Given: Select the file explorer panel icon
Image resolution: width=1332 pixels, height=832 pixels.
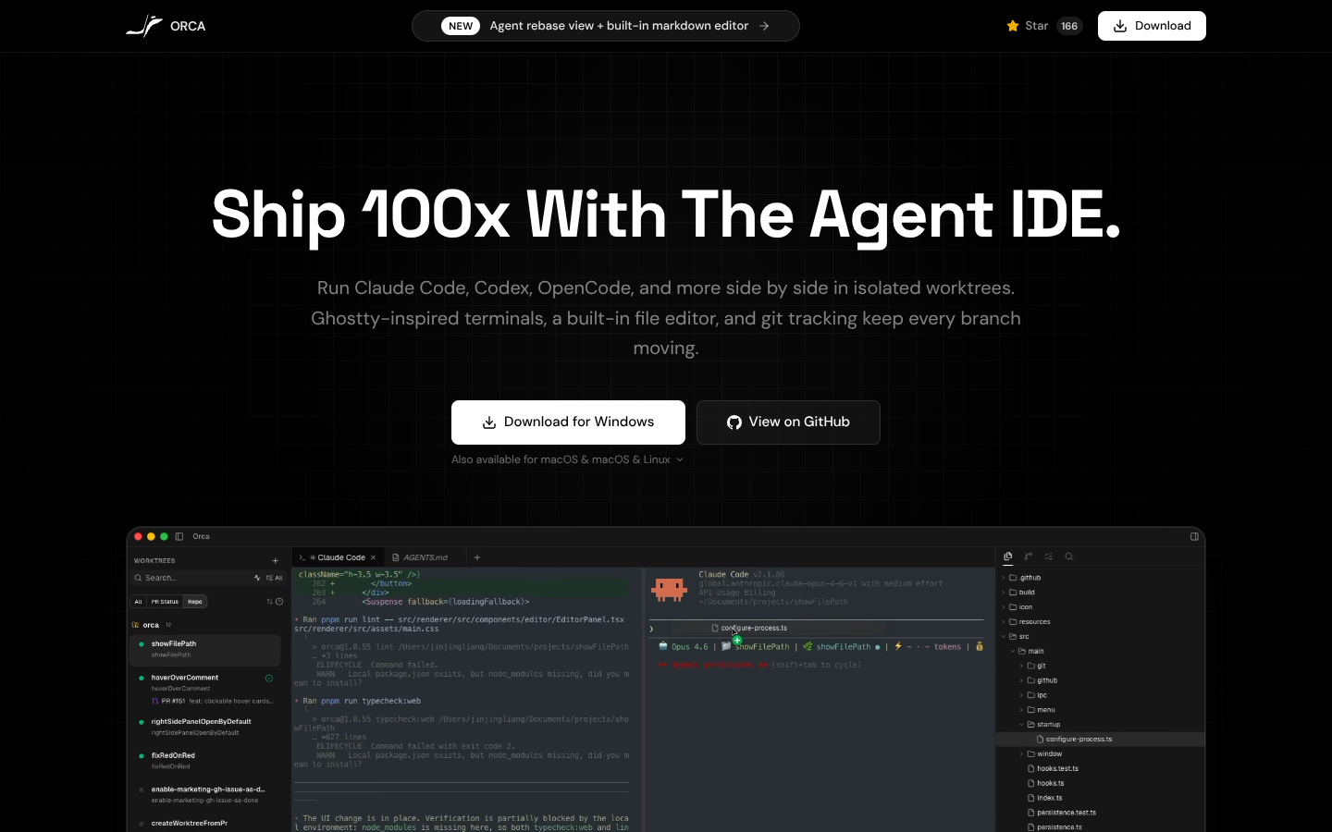Looking at the screenshot, I should (1008, 557).
